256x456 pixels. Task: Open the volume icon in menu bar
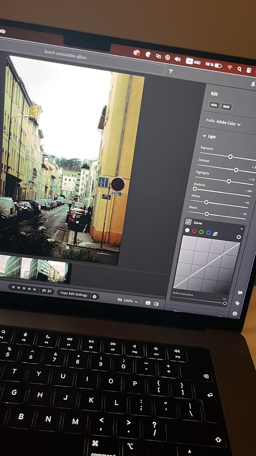coord(177,59)
